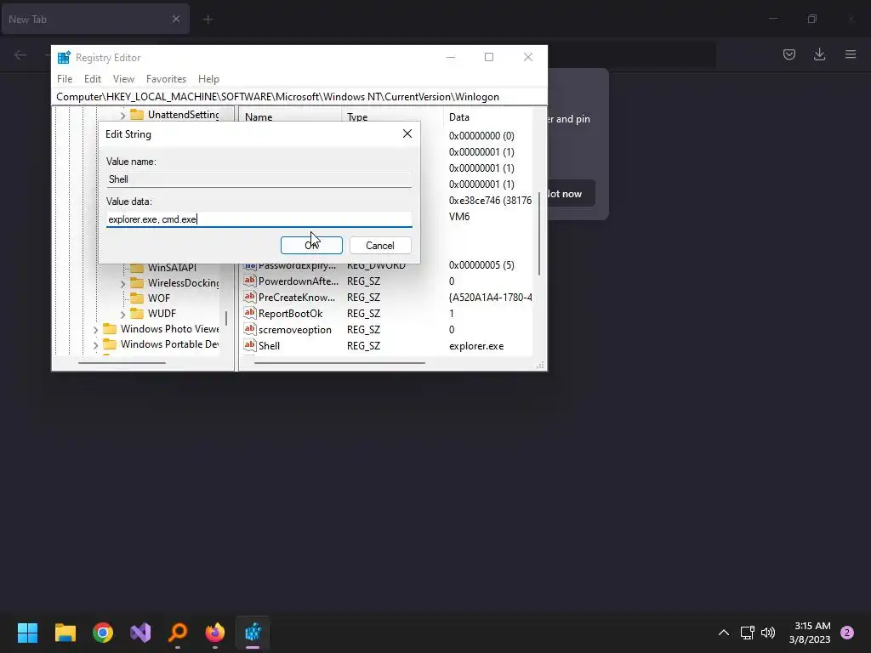Click the tree pane horizontal scrollbar

(x=122, y=363)
